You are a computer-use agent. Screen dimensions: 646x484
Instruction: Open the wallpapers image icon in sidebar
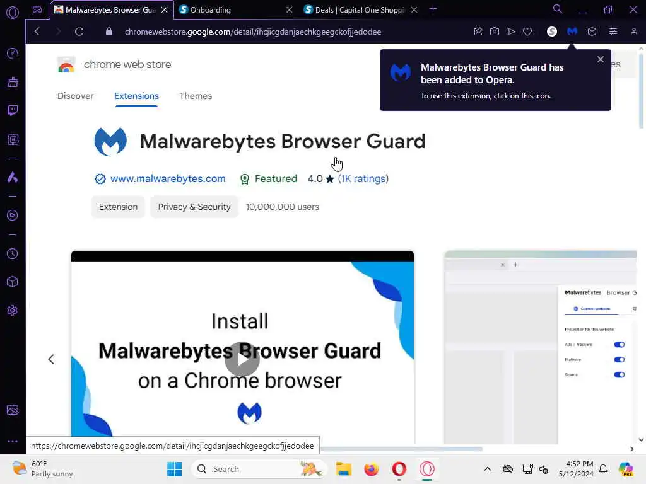point(13,410)
